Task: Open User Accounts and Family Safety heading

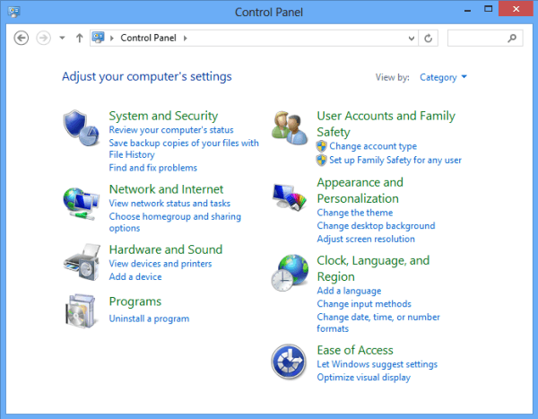Action: coord(386,124)
